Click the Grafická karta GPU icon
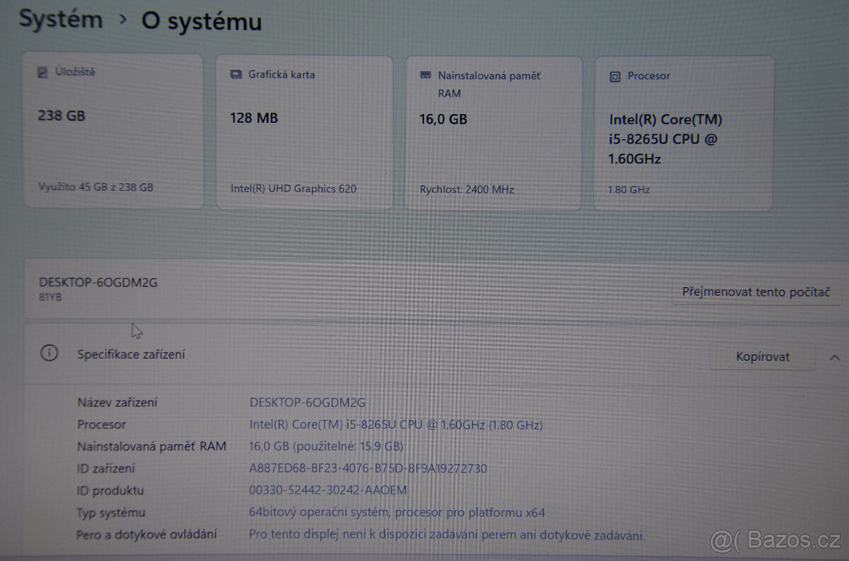 coord(235,74)
